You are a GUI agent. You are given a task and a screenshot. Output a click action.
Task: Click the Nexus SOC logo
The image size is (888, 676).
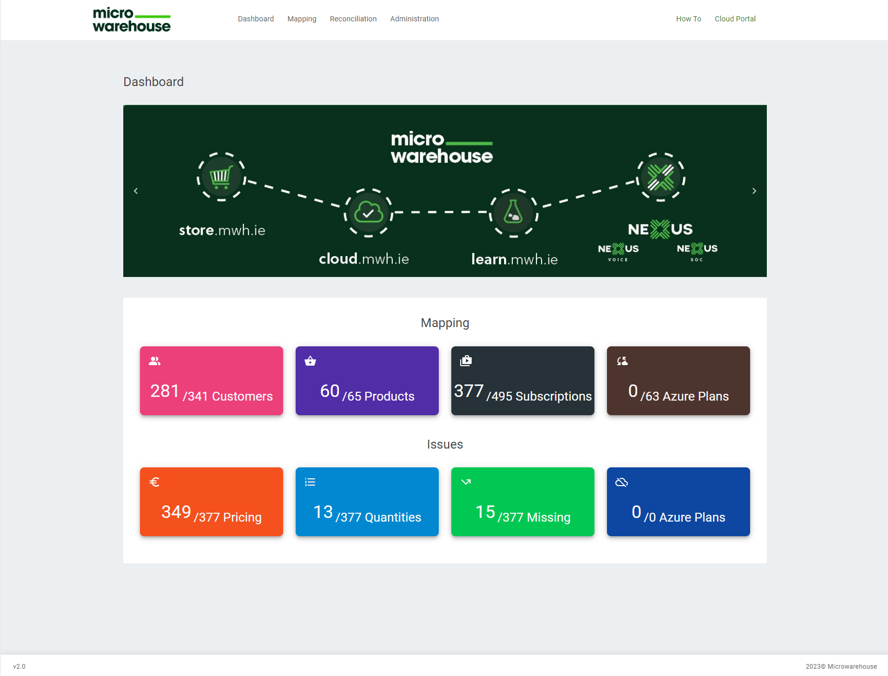point(697,251)
